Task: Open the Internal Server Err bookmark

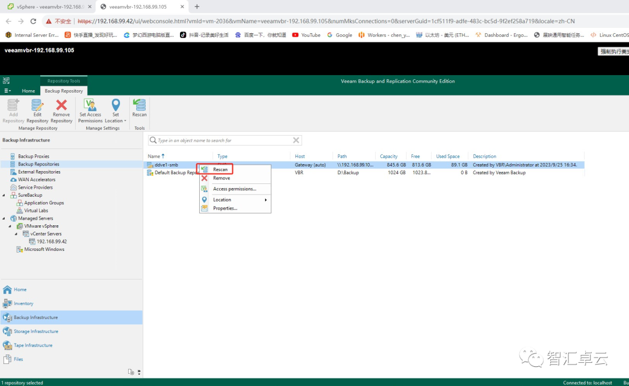Action: (31, 35)
